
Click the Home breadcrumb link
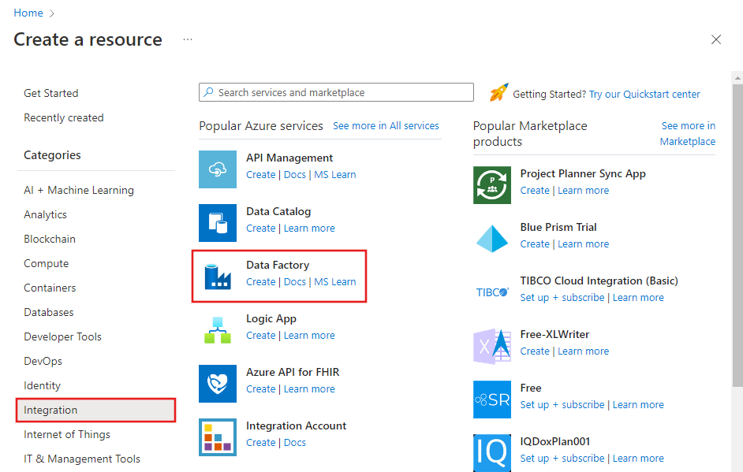(28, 13)
